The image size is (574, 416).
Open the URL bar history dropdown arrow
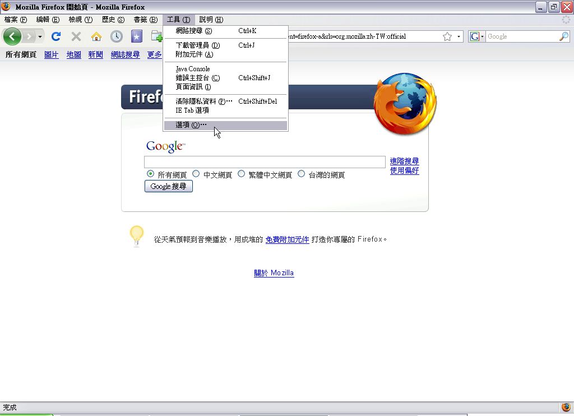coord(459,36)
